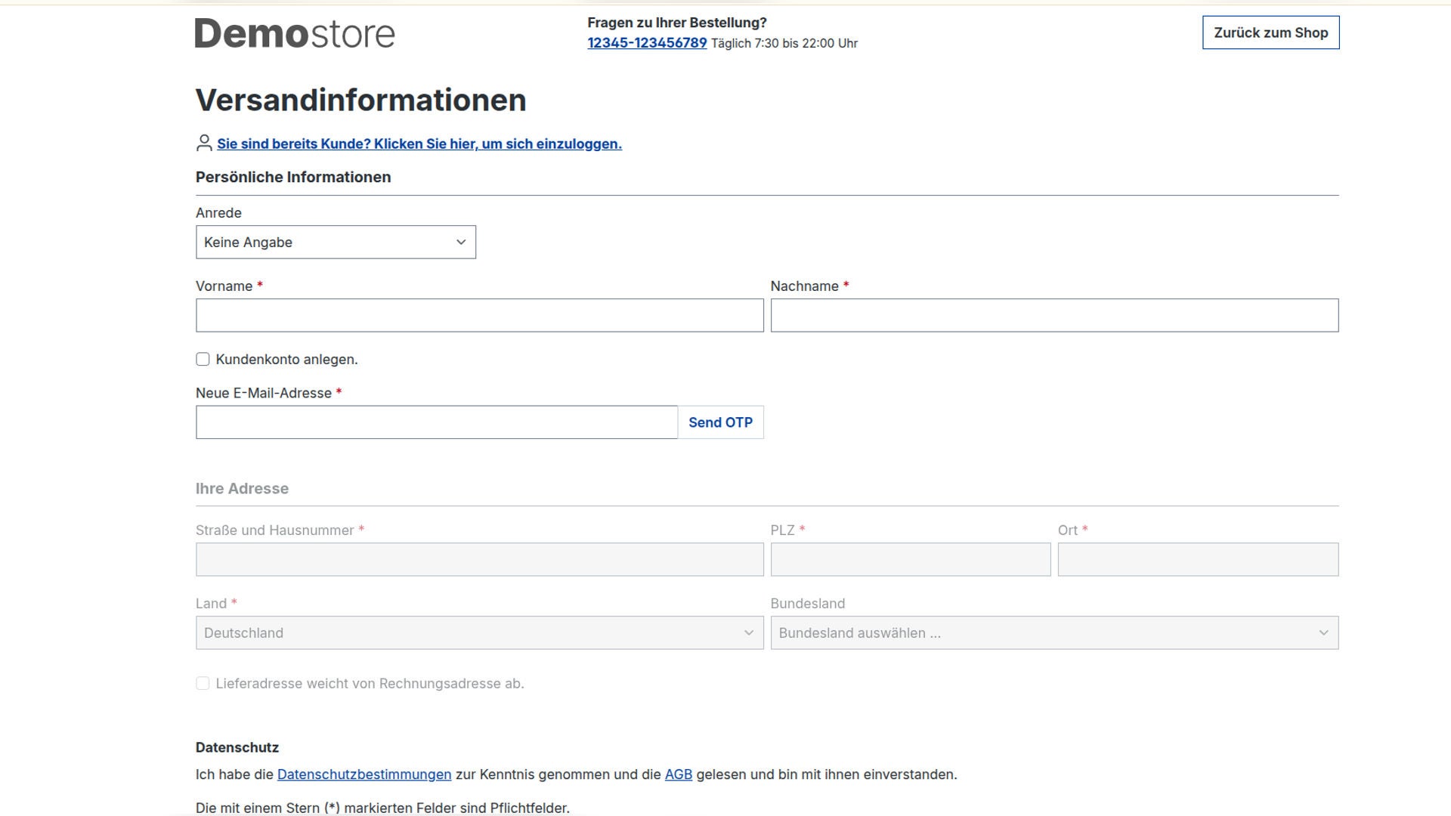
Task: Click the Straße und Hausnummer field
Action: (479, 560)
